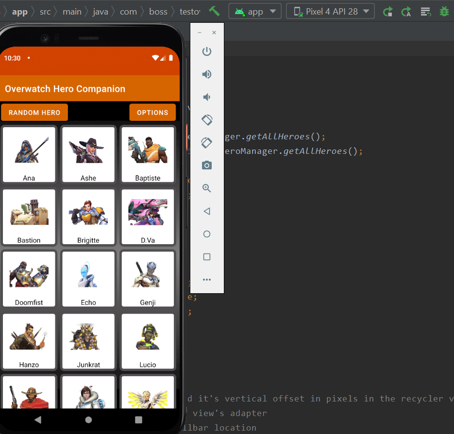Click the emulator toolbar Home circle
The image size is (454, 434).
pos(207,234)
